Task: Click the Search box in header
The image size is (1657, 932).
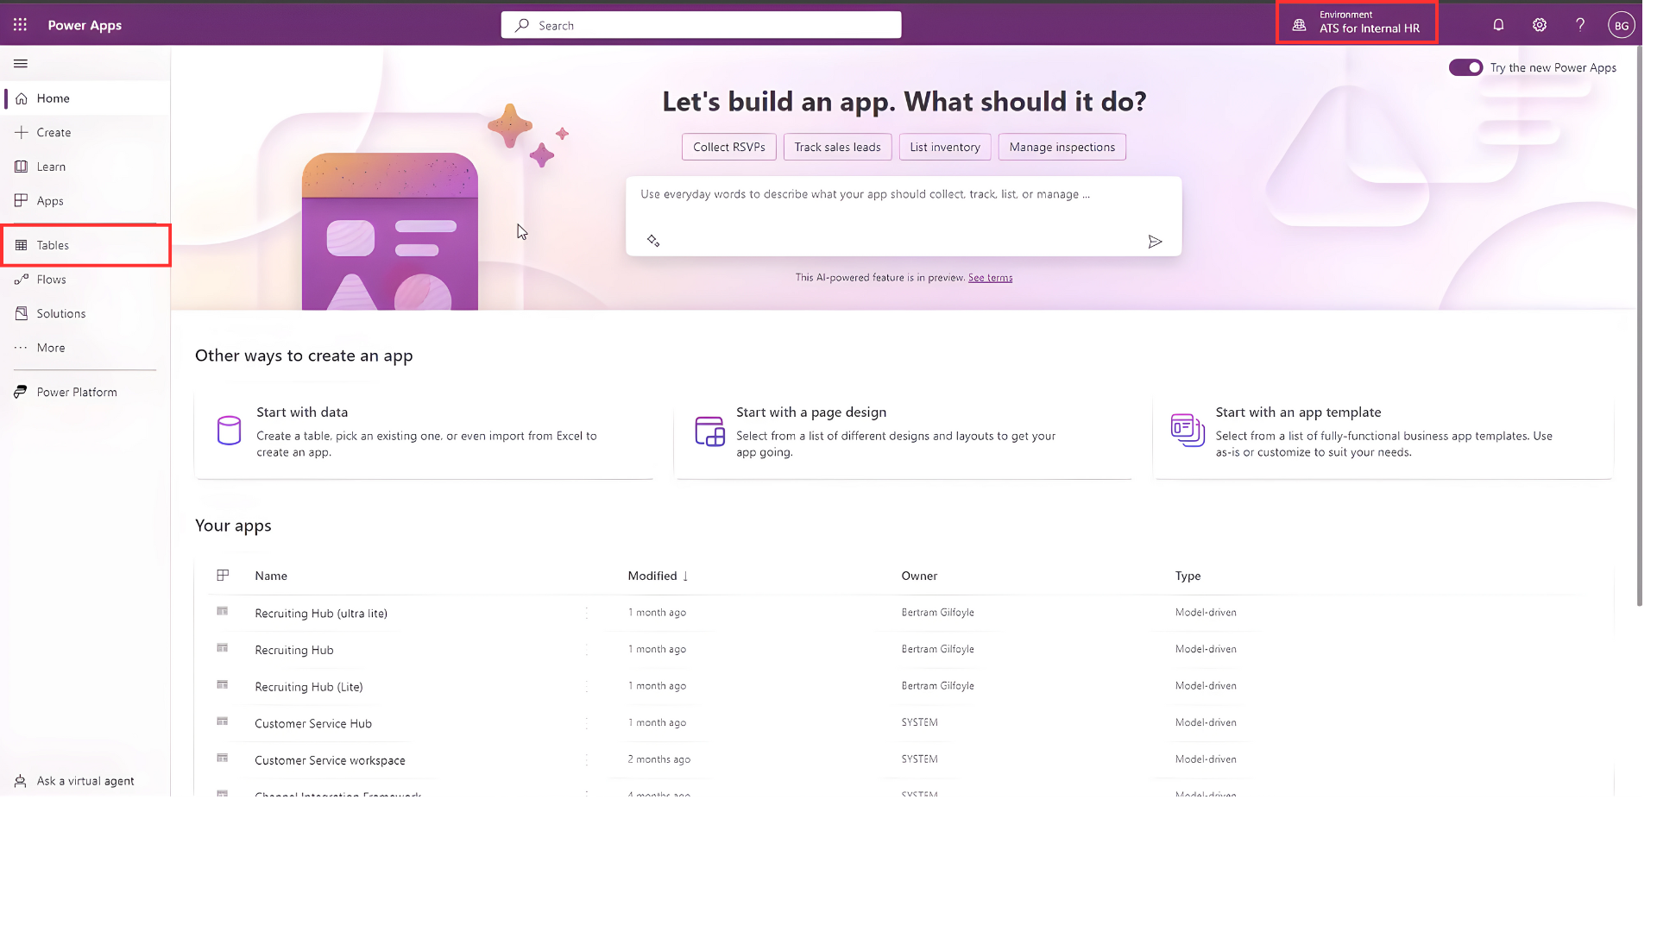Action: [701, 25]
